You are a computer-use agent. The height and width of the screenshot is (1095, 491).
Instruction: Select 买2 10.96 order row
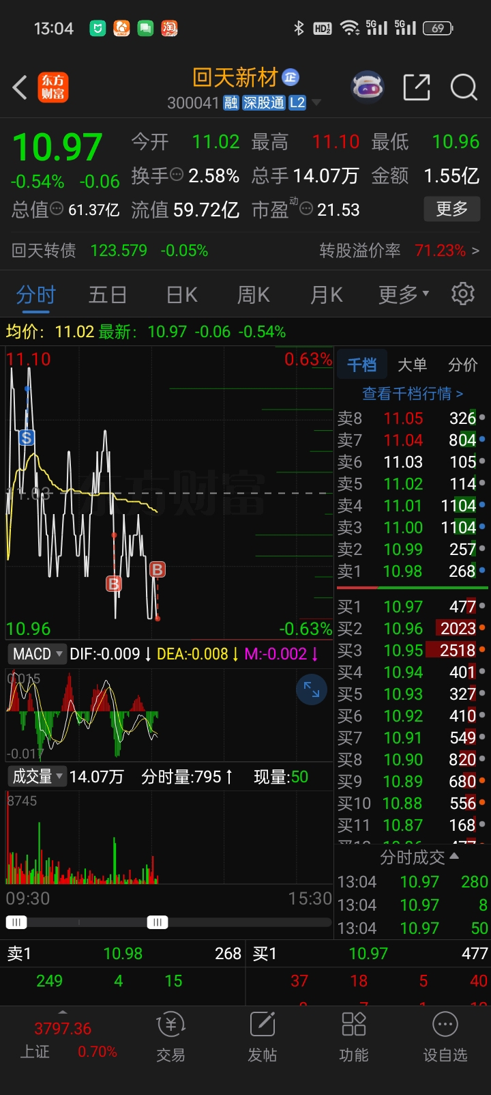(412, 628)
